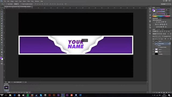Open the Filter menu

tap(28, 1)
